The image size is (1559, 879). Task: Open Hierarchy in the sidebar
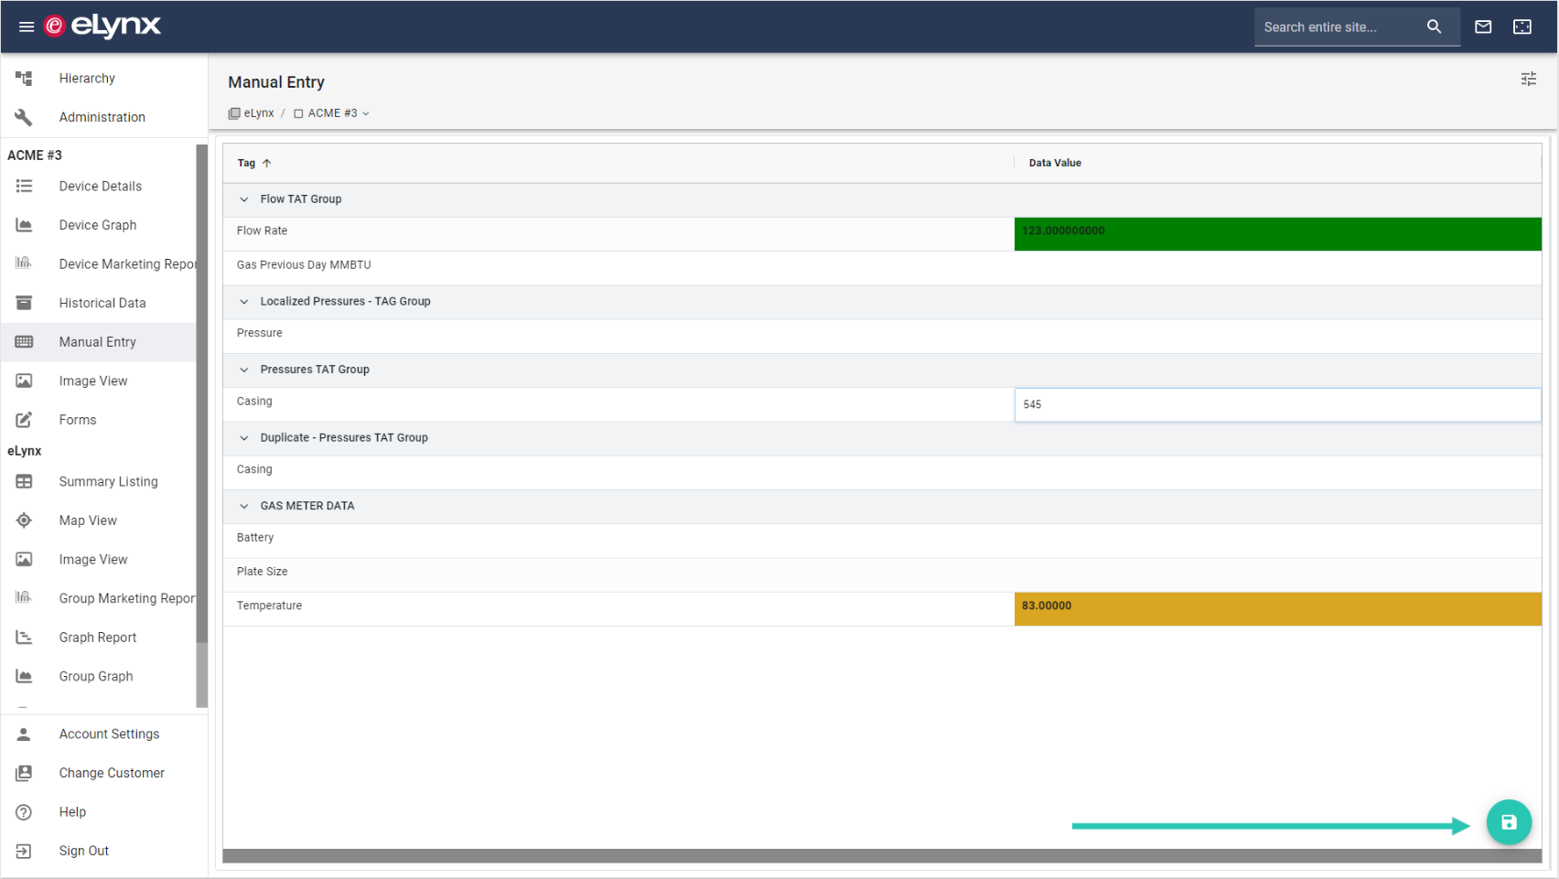point(87,79)
